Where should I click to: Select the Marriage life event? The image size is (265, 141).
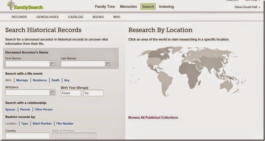pyautogui.click(x=22, y=80)
